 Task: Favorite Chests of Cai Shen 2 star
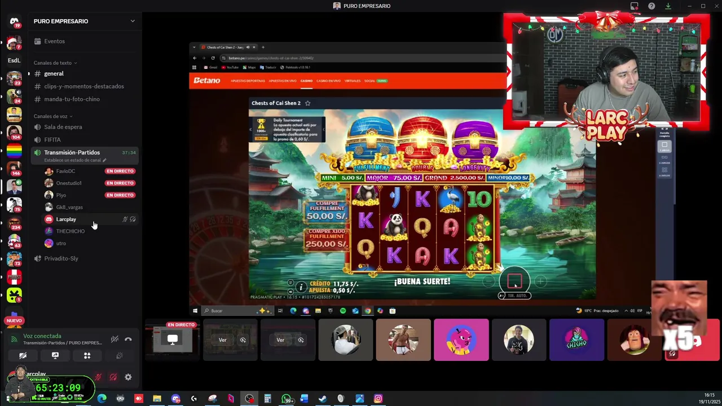pyautogui.click(x=307, y=103)
